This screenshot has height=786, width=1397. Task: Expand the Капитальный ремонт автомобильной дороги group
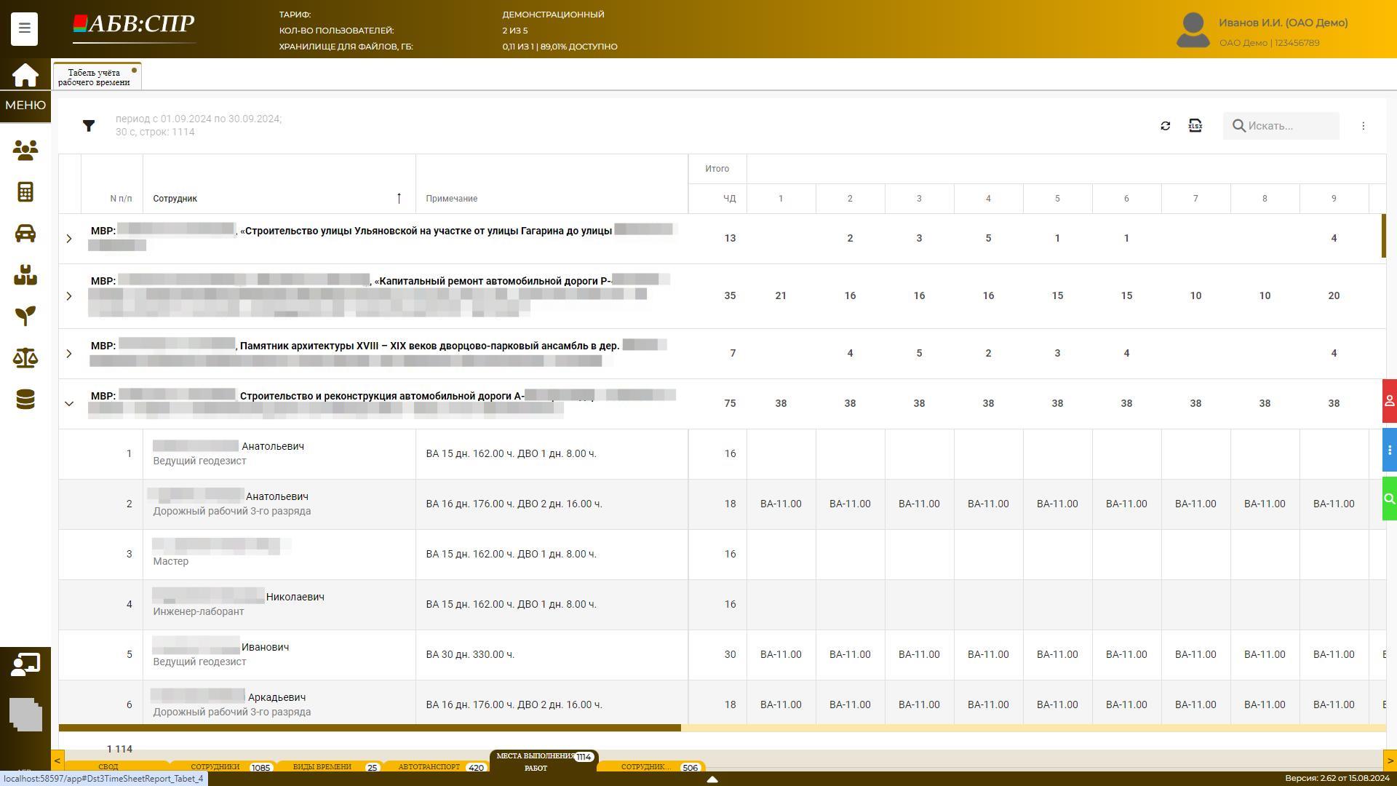pos(69,296)
